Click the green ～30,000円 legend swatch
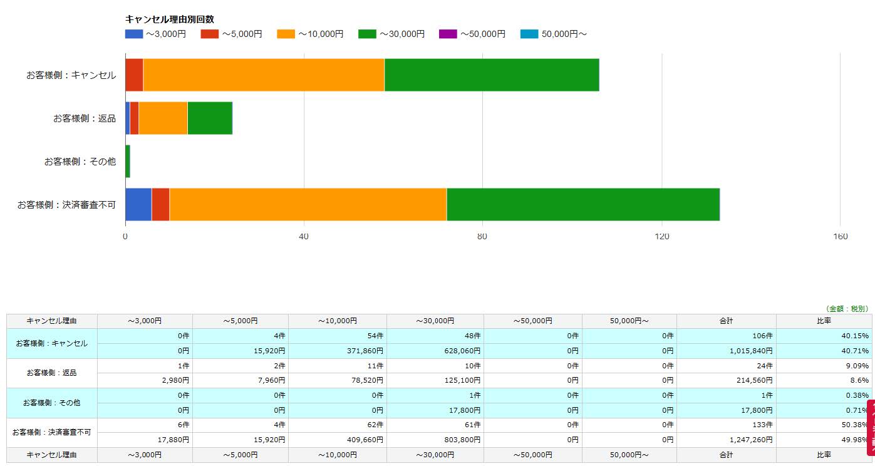875x466 pixels. click(x=367, y=34)
